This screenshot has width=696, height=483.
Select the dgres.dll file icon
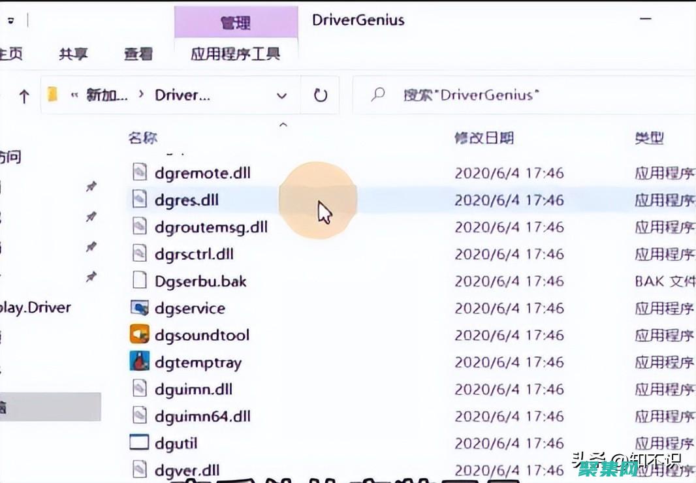(138, 200)
